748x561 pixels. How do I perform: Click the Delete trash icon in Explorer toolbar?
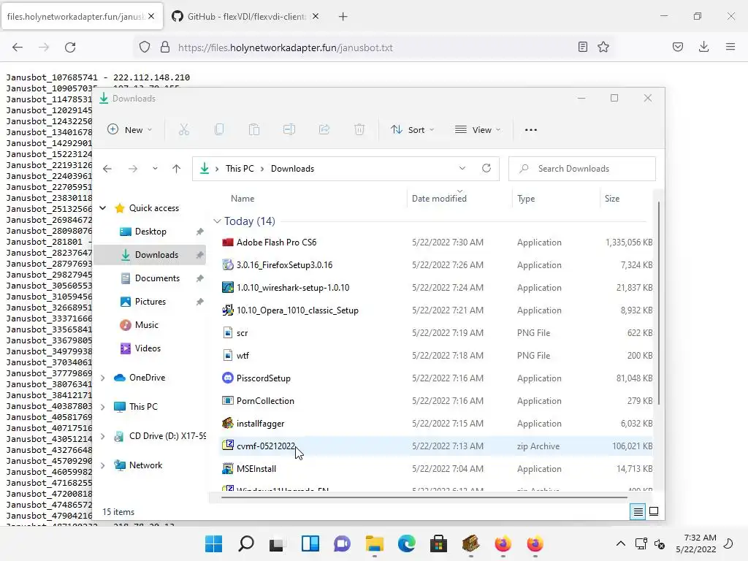click(359, 130)
